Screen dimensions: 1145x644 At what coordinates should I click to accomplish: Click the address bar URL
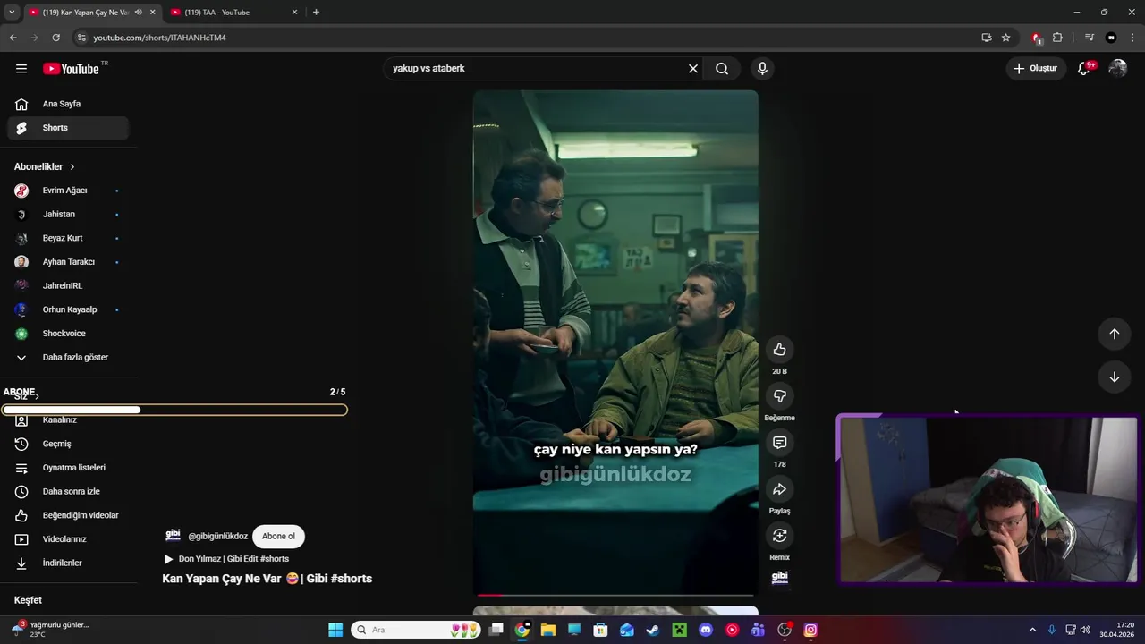click(x=159, y=38)
